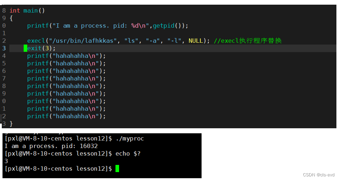Click the int main() declaration
The height and width of the screenshot is (180, 340).
(x=27, y=11)
